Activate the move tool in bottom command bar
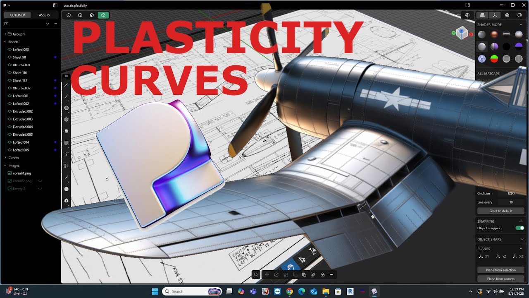The image size is (529, 298). tap(267, 274)
